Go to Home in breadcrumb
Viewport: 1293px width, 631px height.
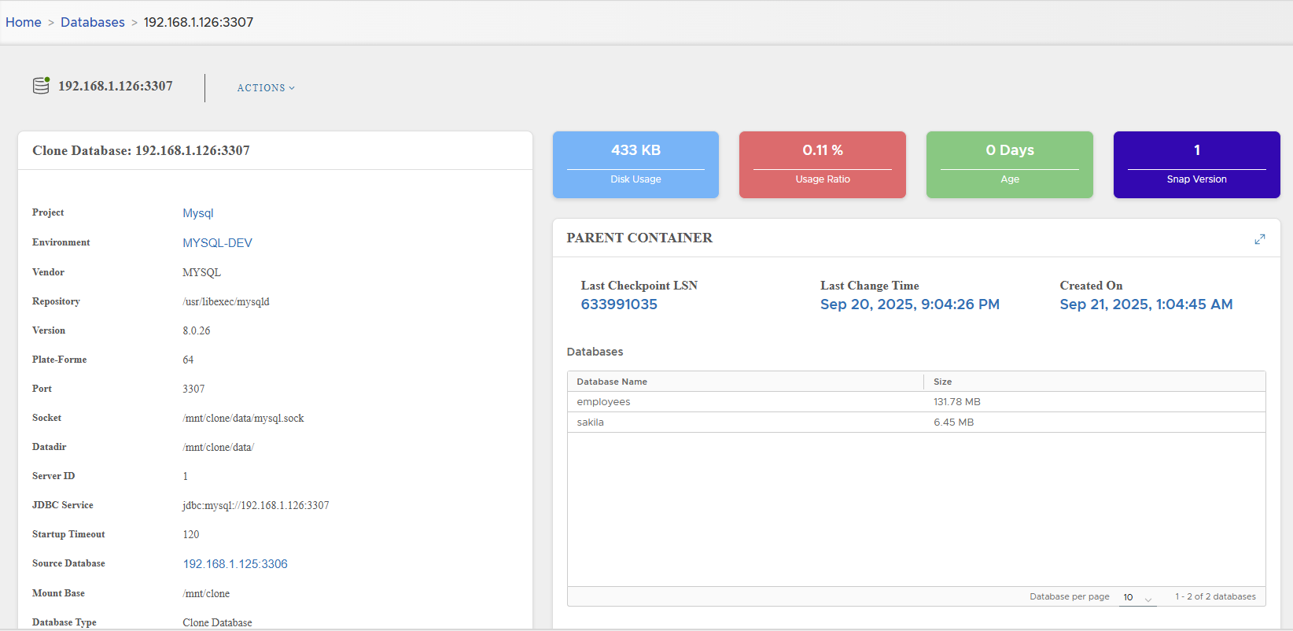coord(24,22)
